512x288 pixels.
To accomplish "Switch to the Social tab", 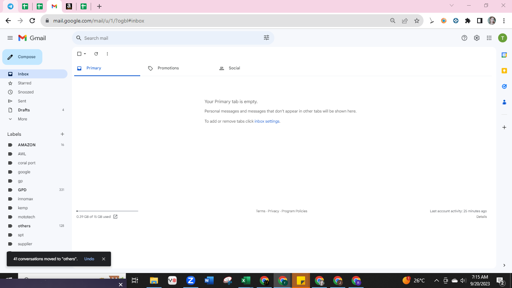I will 250,68.
